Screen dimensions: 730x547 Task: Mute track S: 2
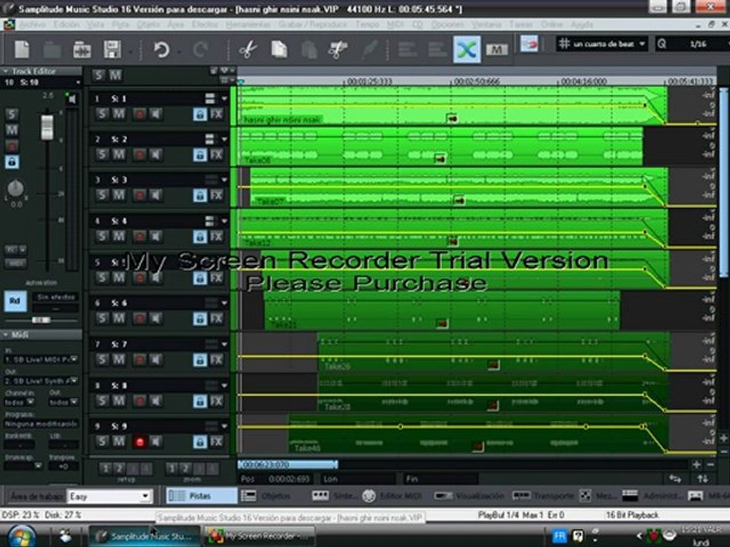point(119,155)
